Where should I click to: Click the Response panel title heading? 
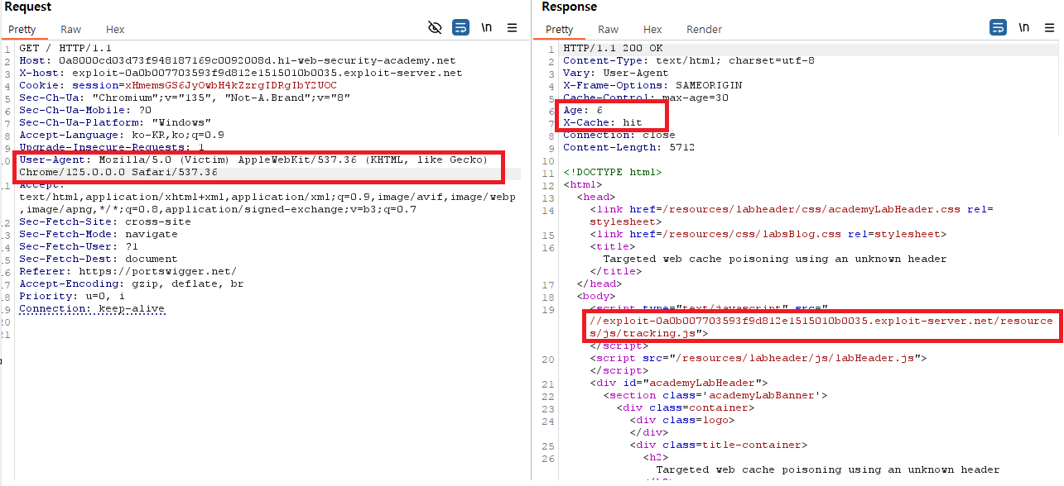pos(569,7)
